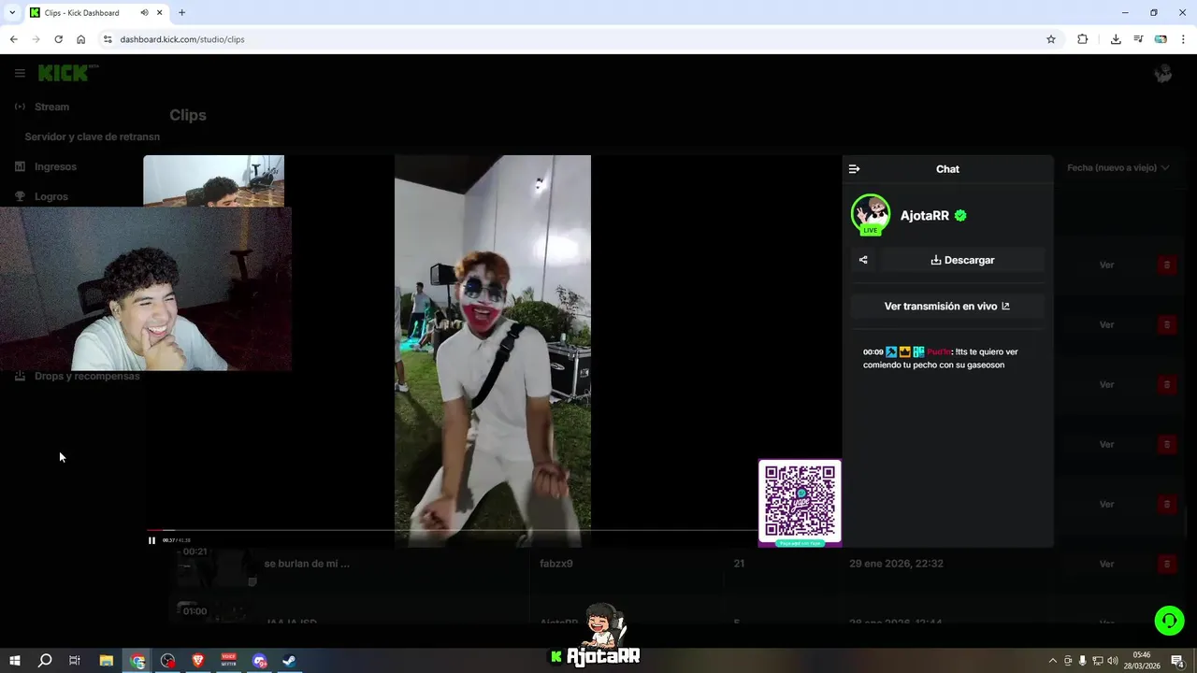Open Discord from taskbar
The width and height of the screenshot is (1197, 673).
pyautogui.click(x=259, y=661)
